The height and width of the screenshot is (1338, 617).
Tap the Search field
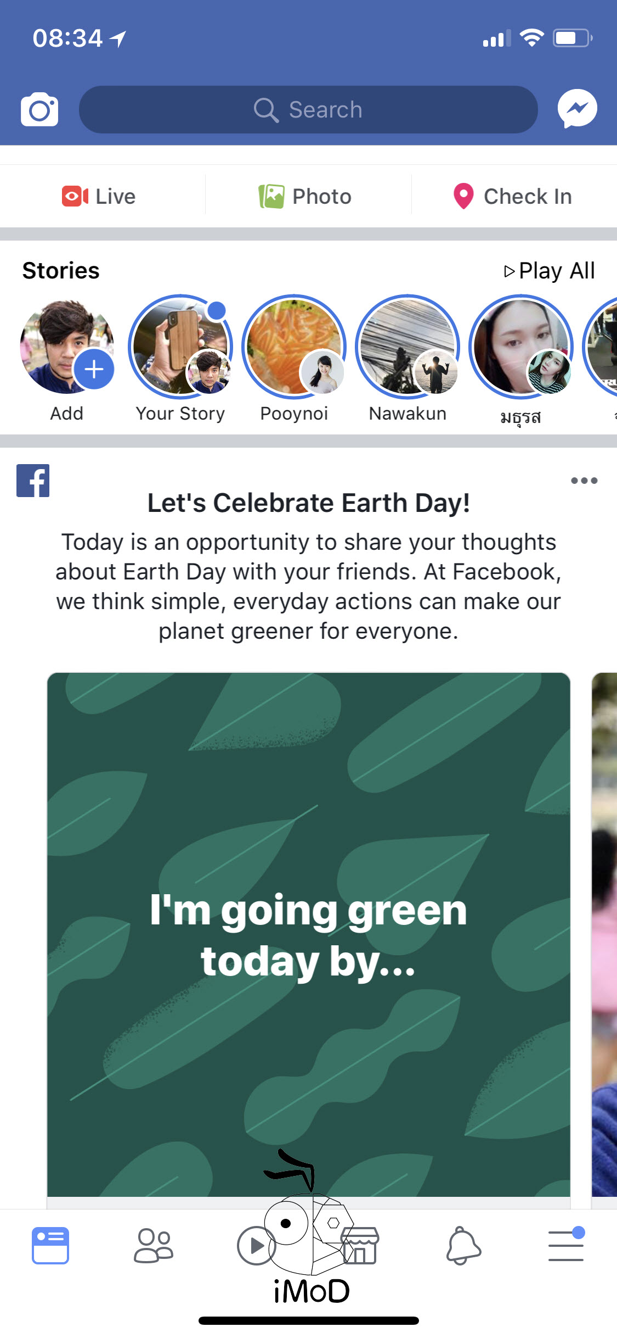coord(308,110)
